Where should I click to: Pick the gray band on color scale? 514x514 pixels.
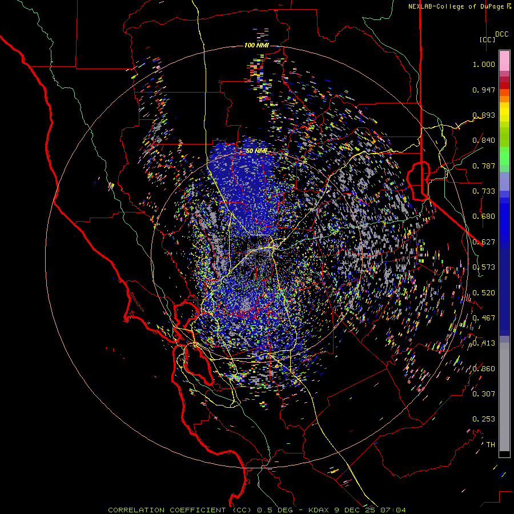(x=504, y=397)
